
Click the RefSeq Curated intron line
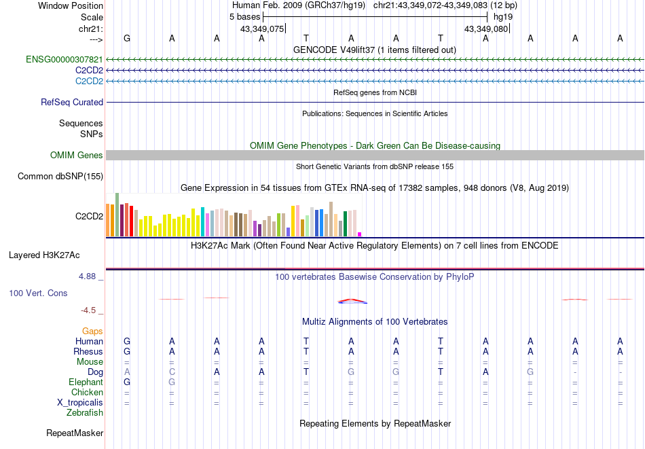point(375,102)
